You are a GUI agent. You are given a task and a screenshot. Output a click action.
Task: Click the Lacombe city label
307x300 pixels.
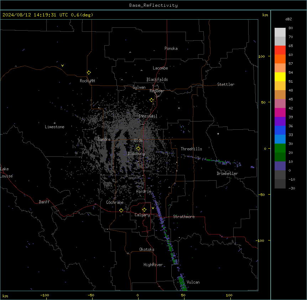click(x=160, y=68)
